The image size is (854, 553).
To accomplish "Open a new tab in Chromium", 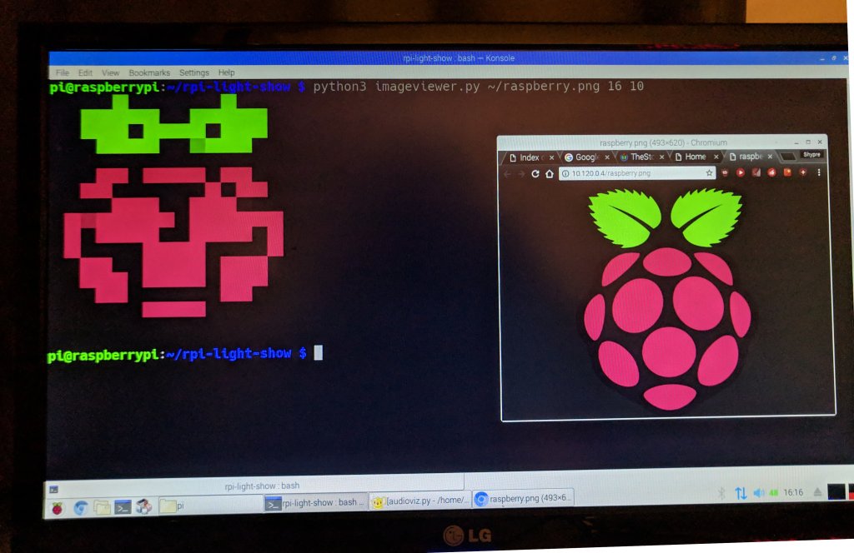I will click(787, 157).
